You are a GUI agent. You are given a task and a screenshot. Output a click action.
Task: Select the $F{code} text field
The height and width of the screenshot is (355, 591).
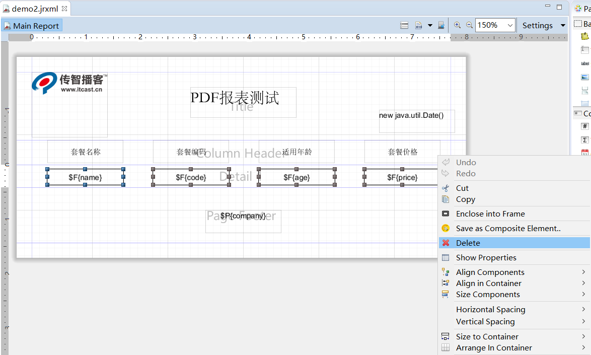pos(191,177)
